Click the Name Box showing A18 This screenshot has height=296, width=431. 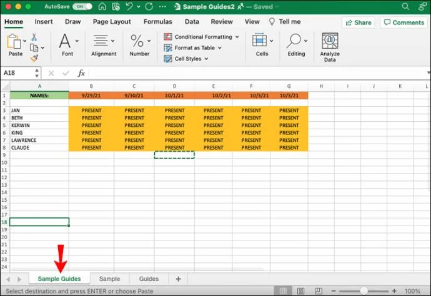pos(17,73)
